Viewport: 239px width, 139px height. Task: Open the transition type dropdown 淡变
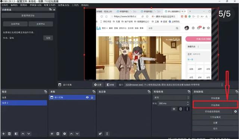coord(171,98)
